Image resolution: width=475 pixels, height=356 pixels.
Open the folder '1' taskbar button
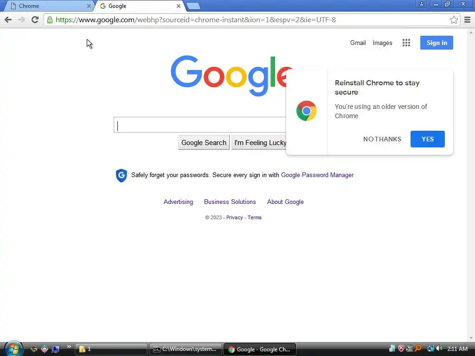click(x=111, y=350)
